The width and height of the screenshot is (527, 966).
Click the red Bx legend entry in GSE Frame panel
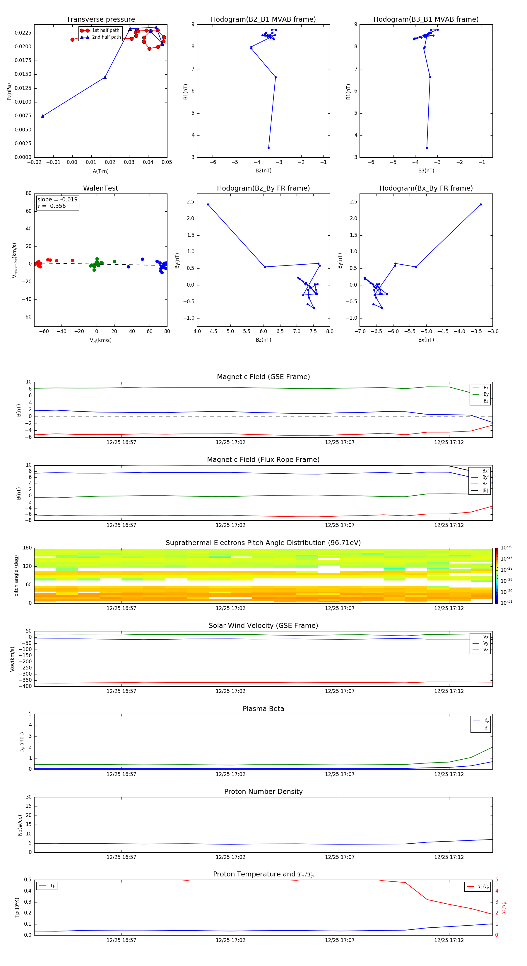click(480, 388)
